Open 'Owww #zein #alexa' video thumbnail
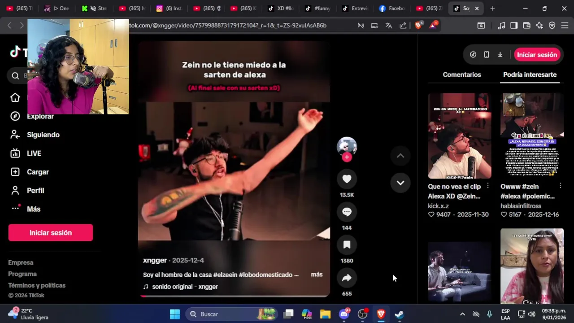Viewport: 574px width, 323px height. pyautogui.click(x=532, y=136)
